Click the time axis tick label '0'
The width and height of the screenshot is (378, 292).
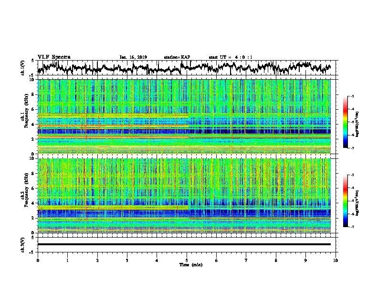[x=38, y=261]
